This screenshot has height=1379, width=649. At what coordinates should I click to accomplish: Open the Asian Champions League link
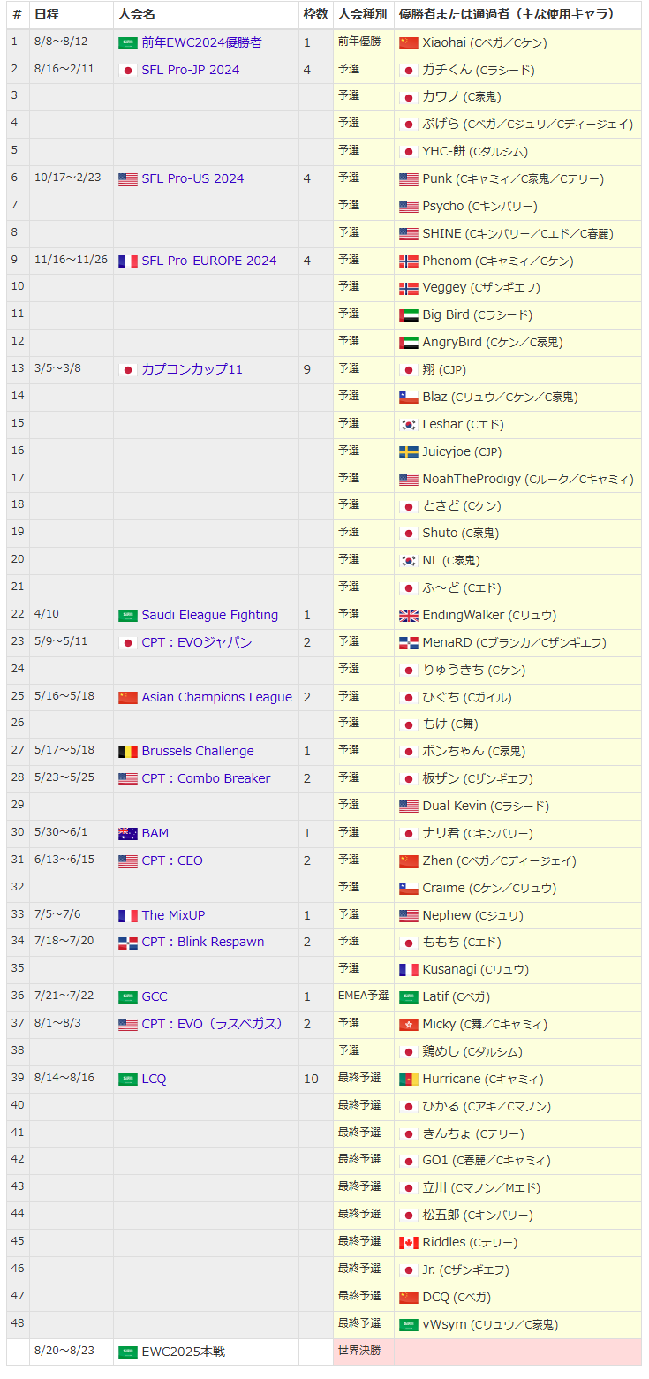coord(216,697)
